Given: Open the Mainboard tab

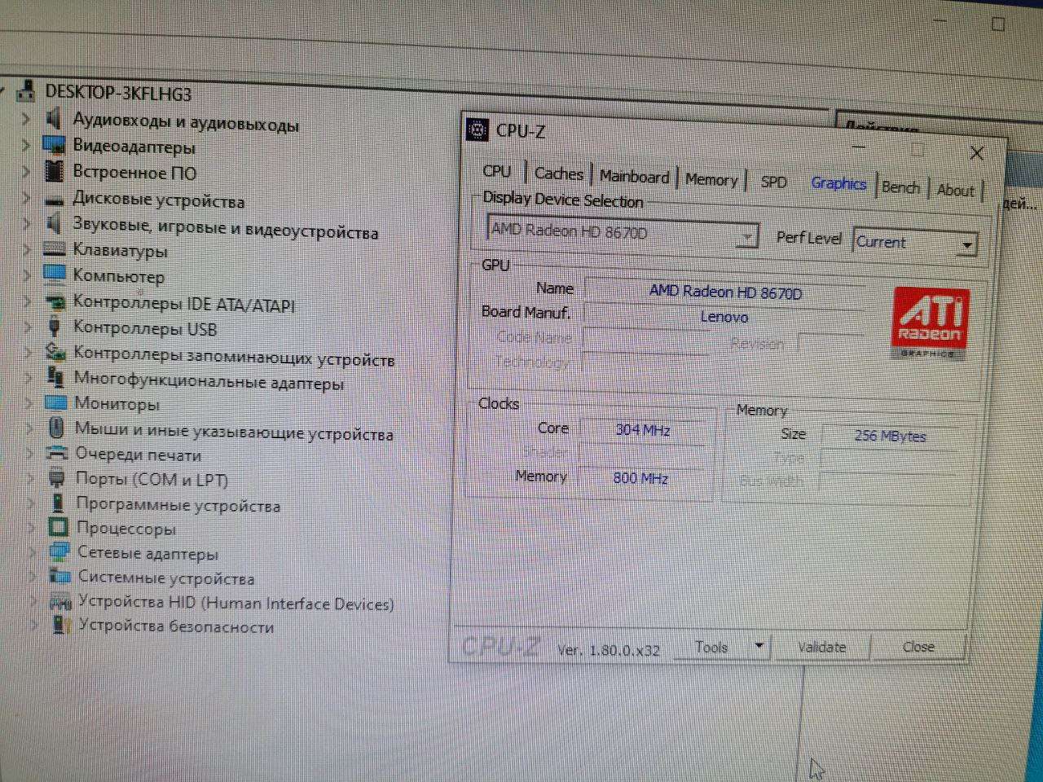Looking at the screenshot, I should point(634,177).
